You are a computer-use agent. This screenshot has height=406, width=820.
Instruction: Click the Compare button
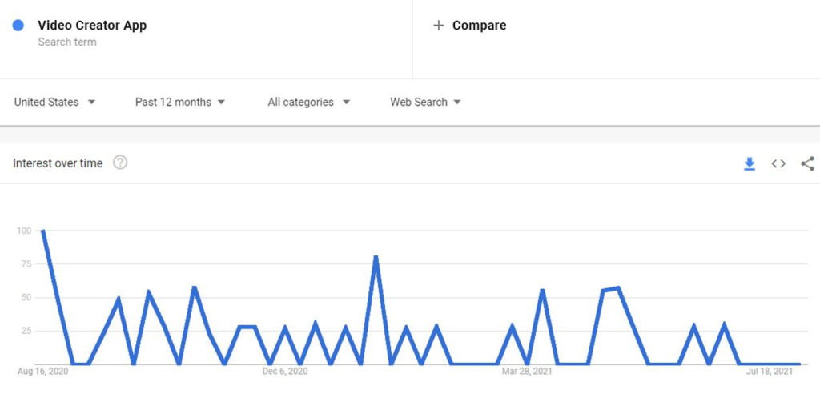point(479,26)
